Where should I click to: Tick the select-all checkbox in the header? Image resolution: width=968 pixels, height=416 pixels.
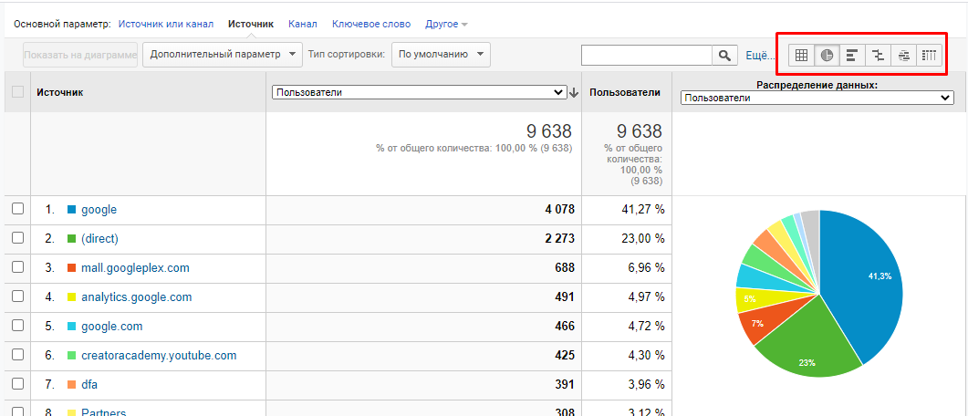tap(18, 92)
